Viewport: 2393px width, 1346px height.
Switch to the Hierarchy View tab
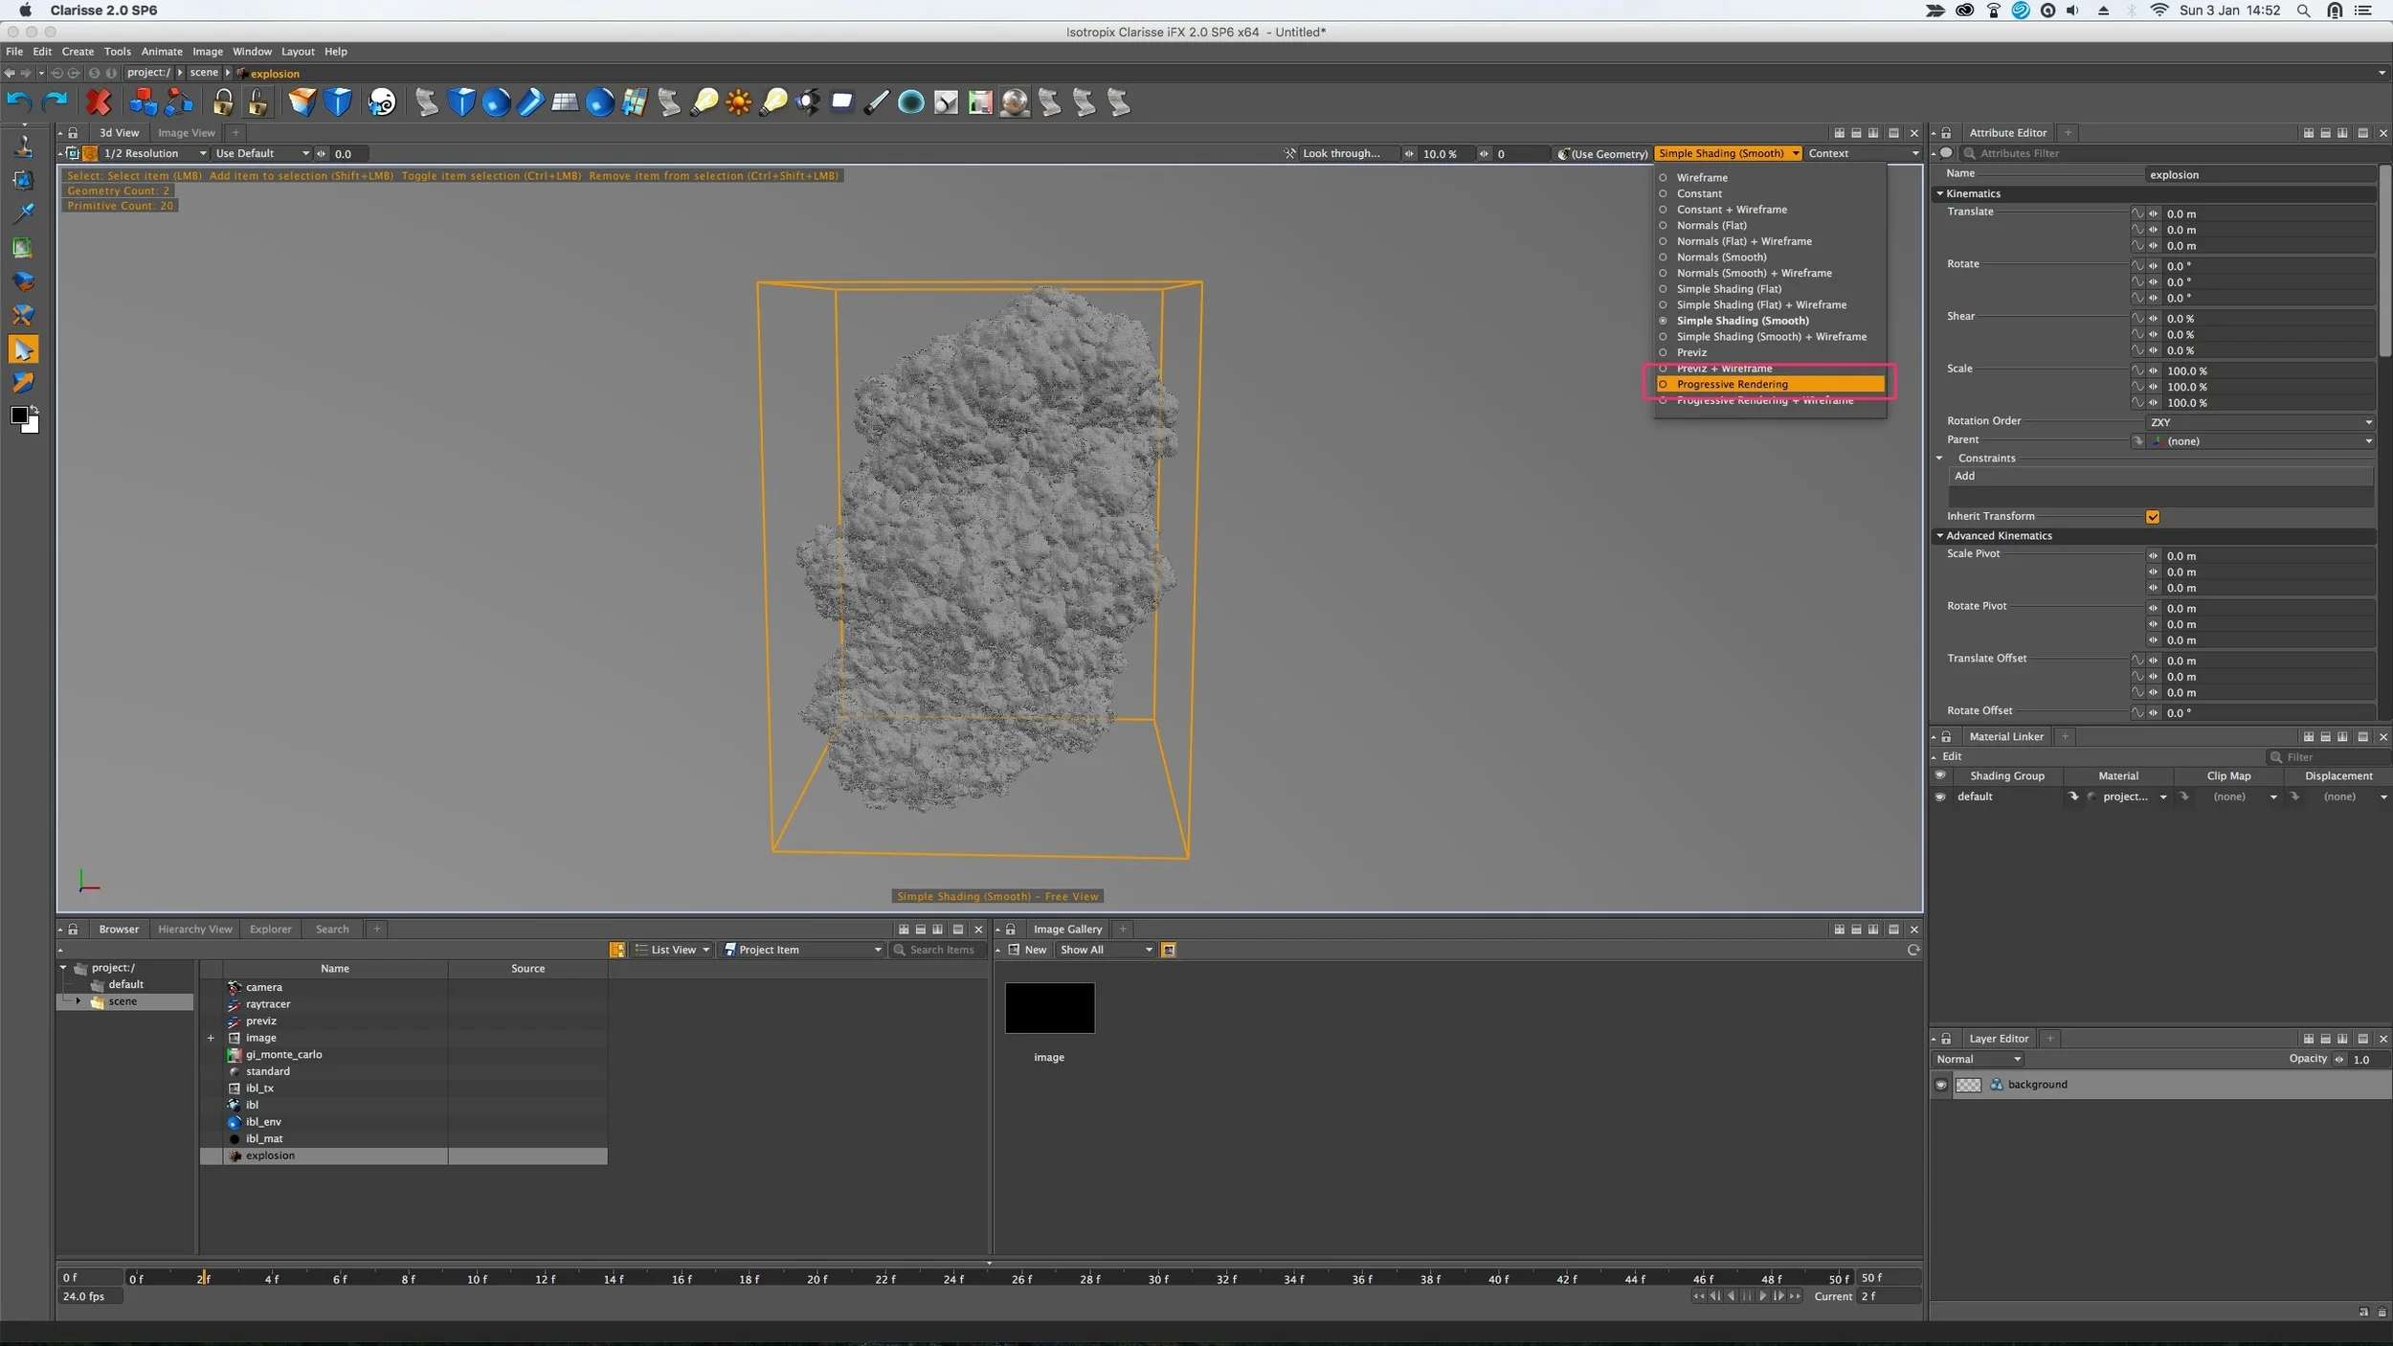(194, 930)
